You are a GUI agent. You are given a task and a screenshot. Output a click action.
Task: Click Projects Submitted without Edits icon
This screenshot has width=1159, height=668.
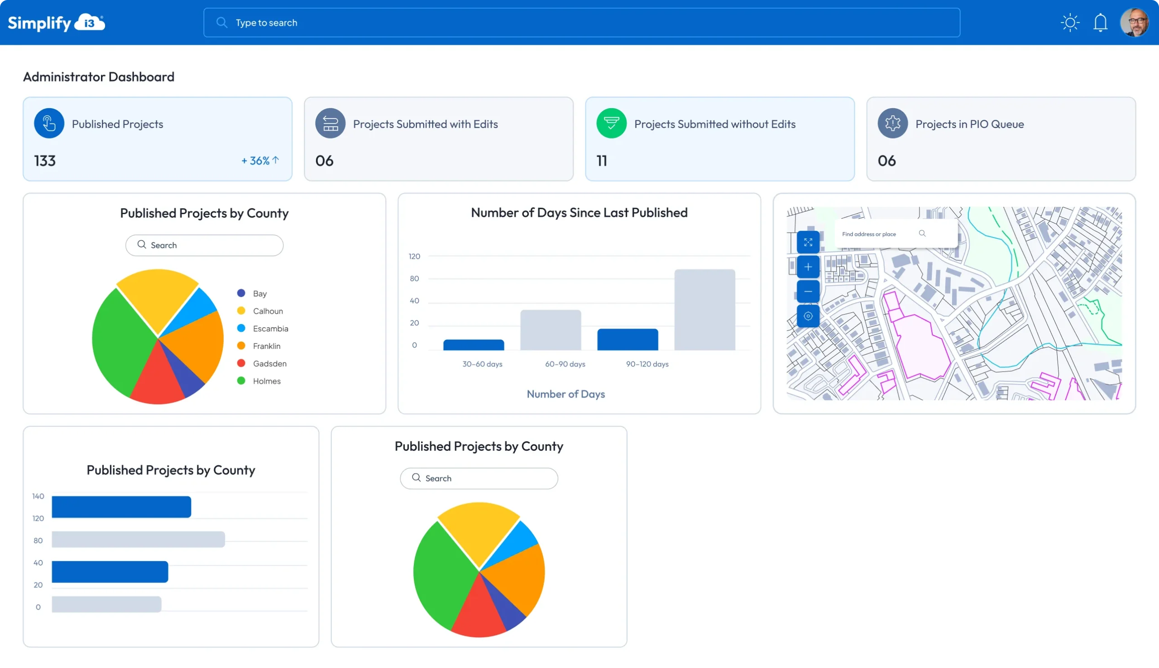tap(611, 124)
